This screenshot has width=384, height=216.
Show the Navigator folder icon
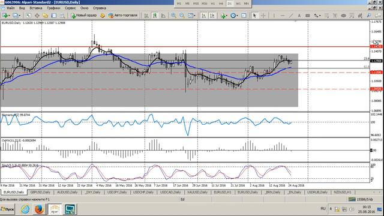(46, 16)
